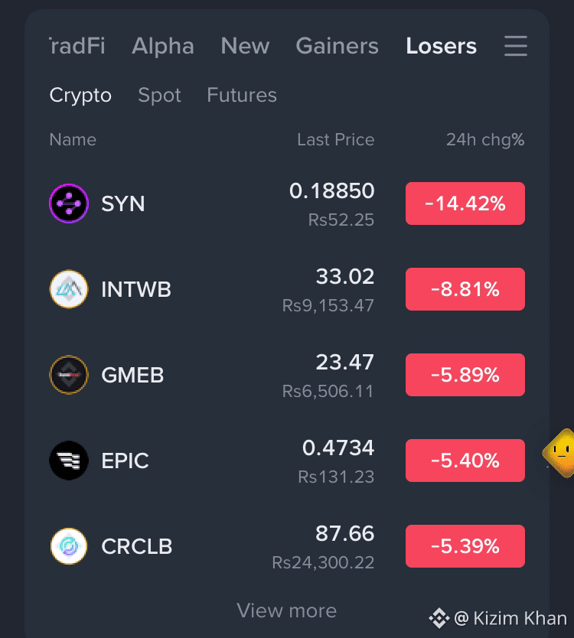Image resolution: width=574 pixels, height=638 pixels.
Task: Toggle EPIC -5.40% change badge
Action: point(465,461)
